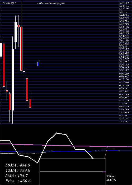This screenshot has width=132, height=185.
Task: Click the 509.13 price axis label
Action: point(124,65)
